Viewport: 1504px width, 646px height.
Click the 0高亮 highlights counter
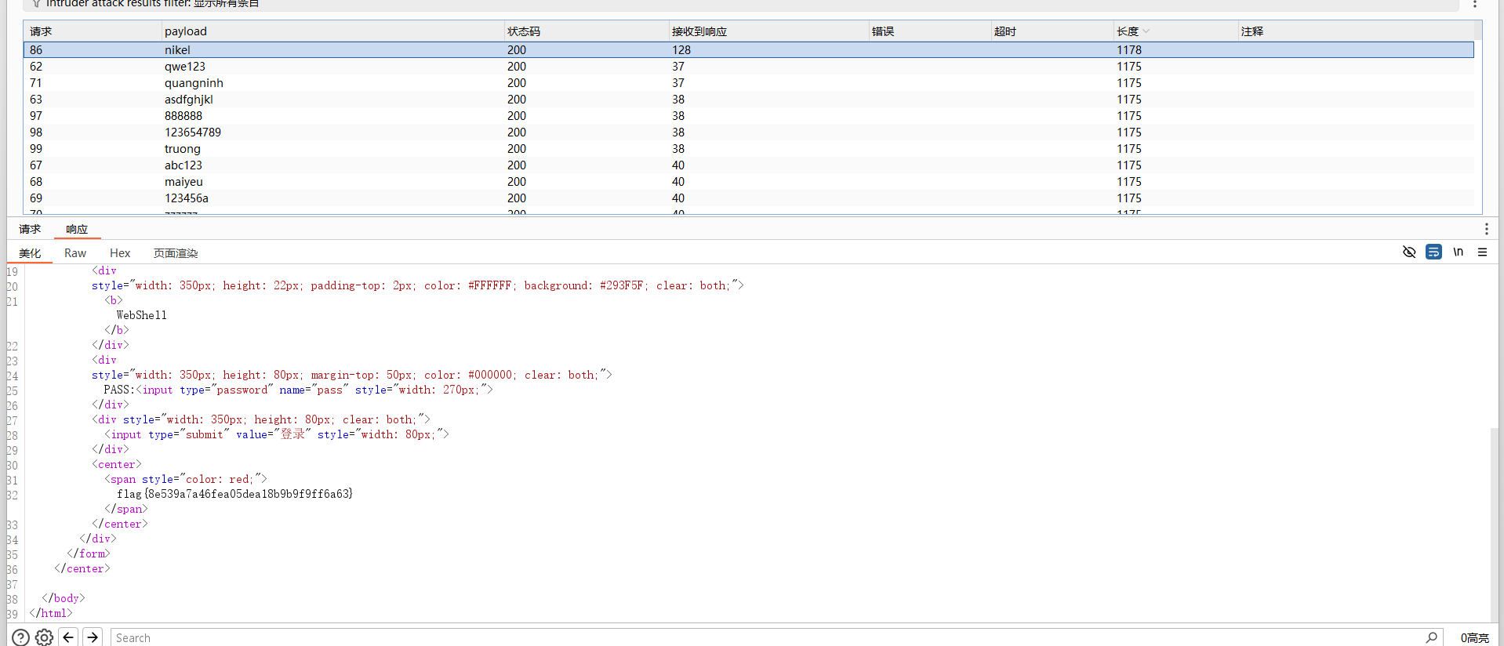pyautogui.click(x=1474, y=637)
